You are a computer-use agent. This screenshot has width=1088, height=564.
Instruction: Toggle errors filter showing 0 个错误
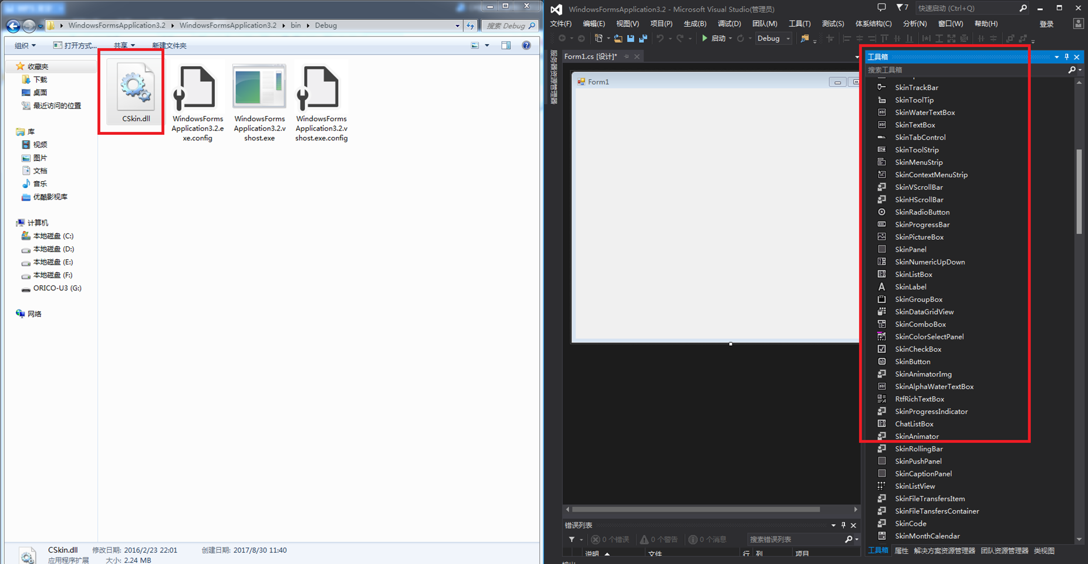tap(610, 539)
